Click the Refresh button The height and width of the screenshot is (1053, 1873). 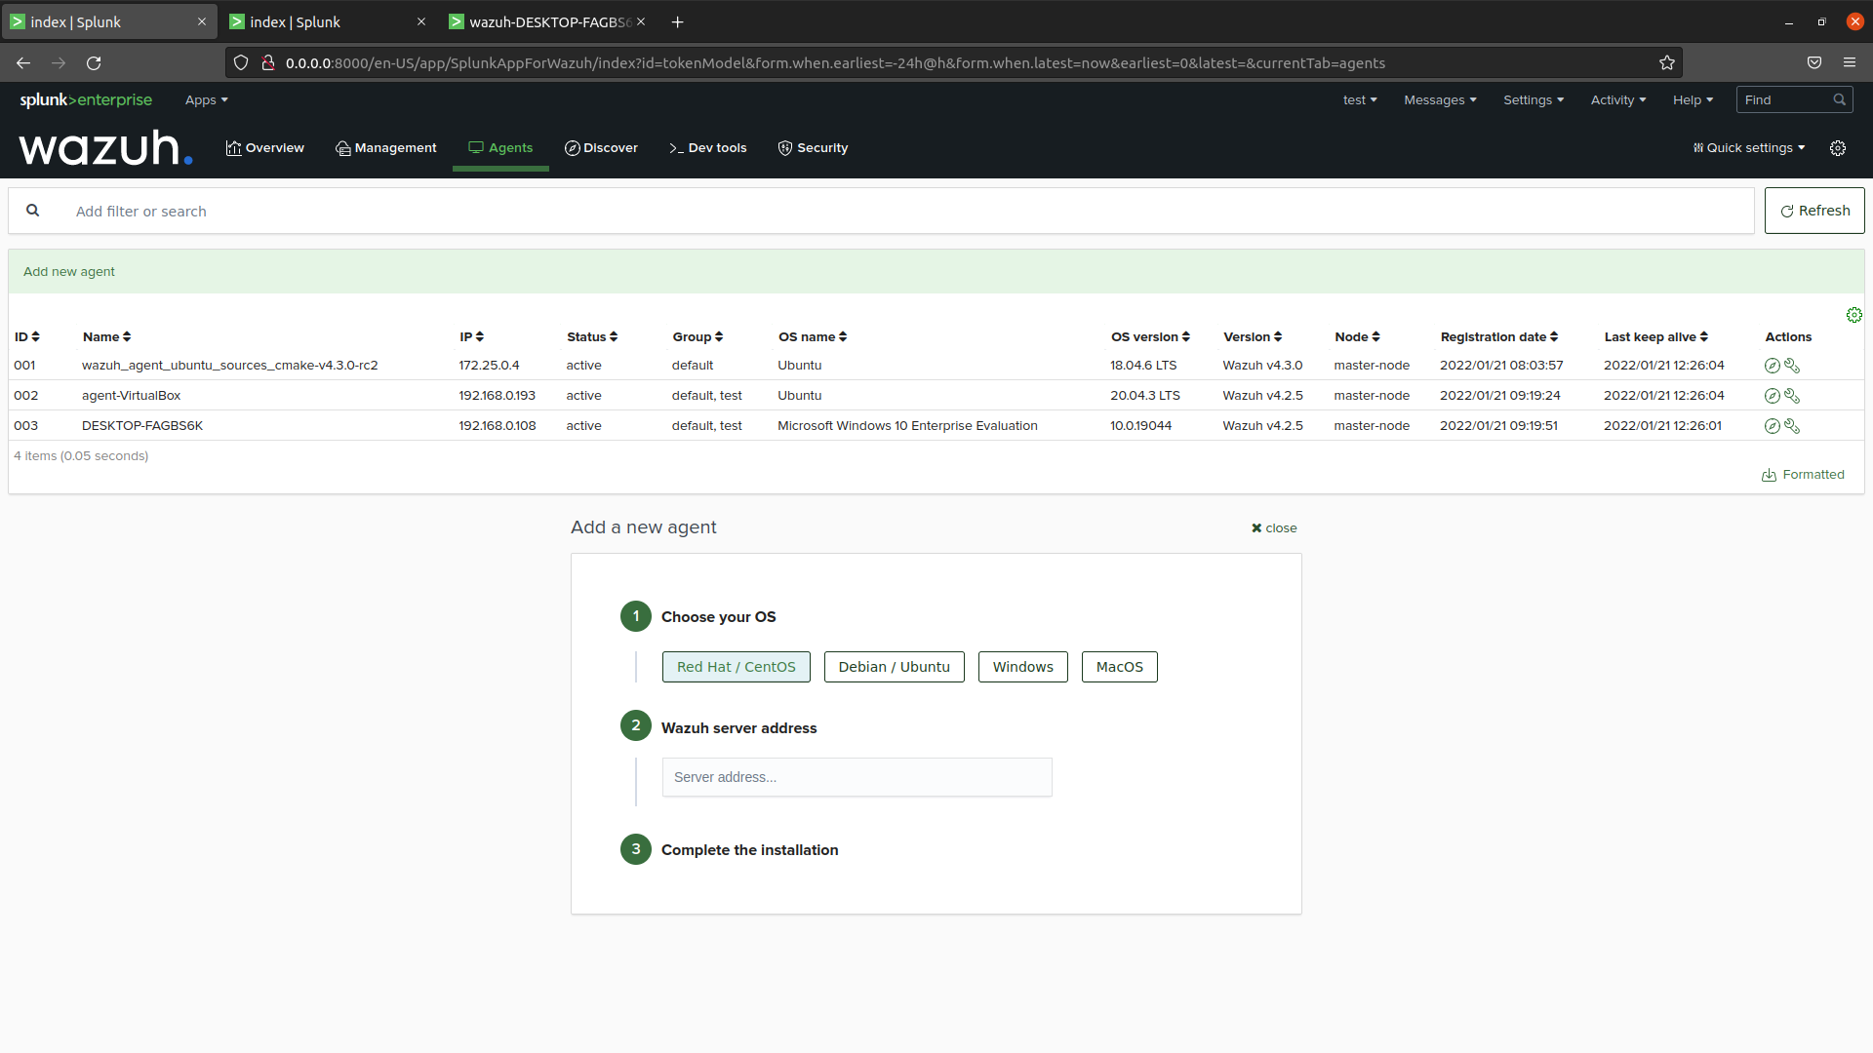pyautogui.click(x=1814, y=211)
